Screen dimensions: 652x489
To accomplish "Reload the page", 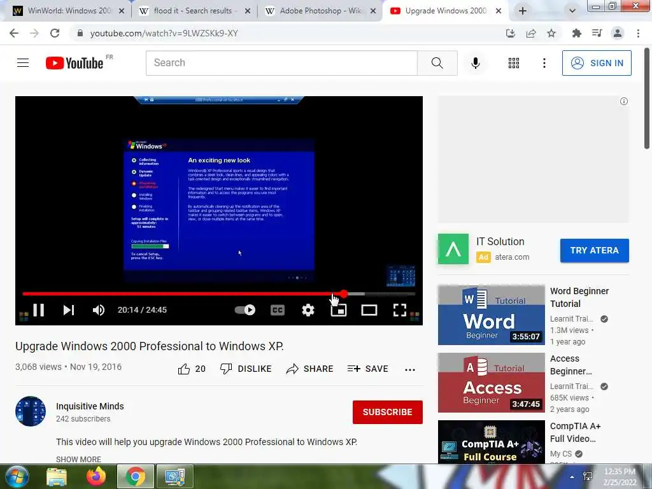I will tap(55, 33).
